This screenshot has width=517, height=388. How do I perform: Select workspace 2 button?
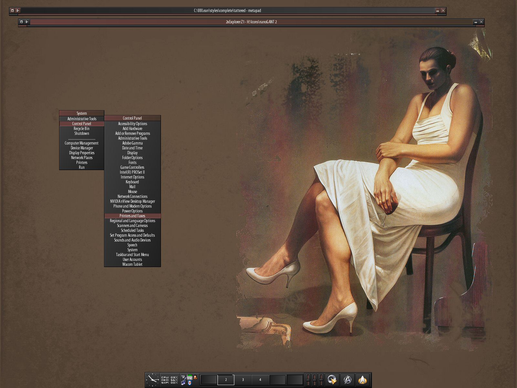(226, 380)
